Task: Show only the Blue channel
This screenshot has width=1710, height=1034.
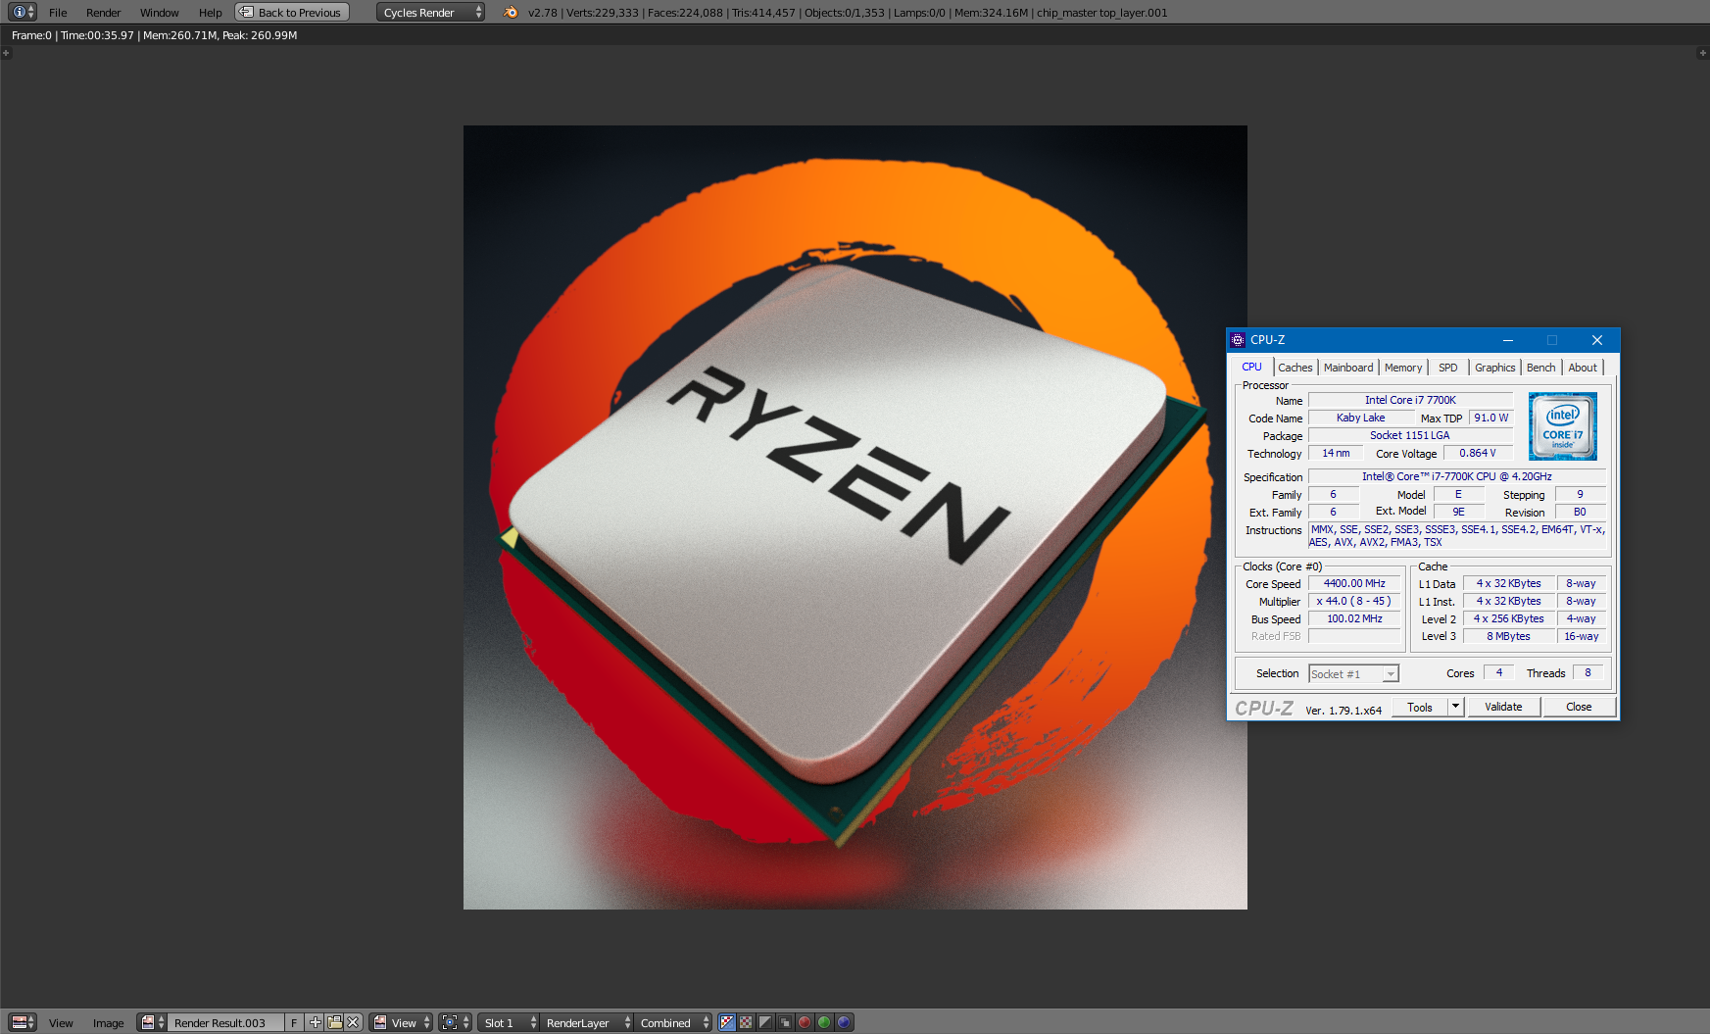Action: pos(844,1022)
